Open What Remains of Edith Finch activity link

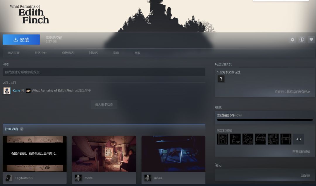point(53,91)
